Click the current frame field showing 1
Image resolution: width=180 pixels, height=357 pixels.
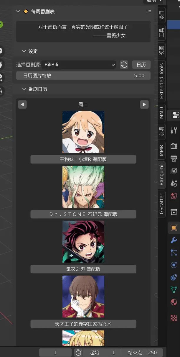(55, 353)
